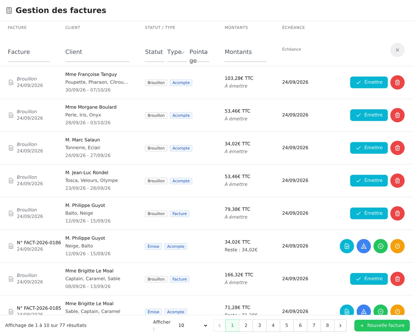Select client name M. Jean-Luc Rondel
The width and height of the screenshot is (415, 336).
click(x=87, y=173)
